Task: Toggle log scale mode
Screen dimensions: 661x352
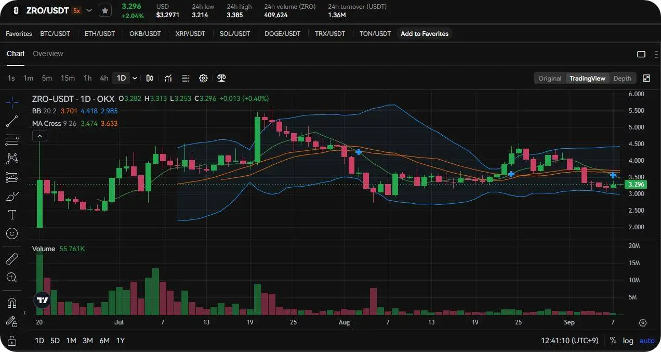Action: coord(628,341)
